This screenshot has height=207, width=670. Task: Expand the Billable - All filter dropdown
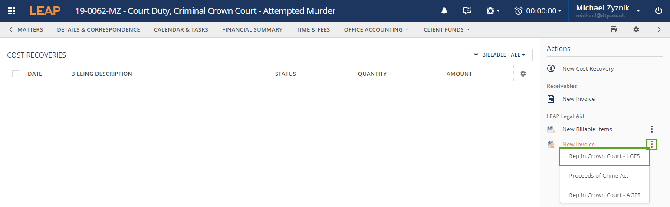(499, 55)
